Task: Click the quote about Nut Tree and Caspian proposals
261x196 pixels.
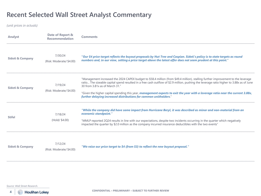Action: (162, 59)
